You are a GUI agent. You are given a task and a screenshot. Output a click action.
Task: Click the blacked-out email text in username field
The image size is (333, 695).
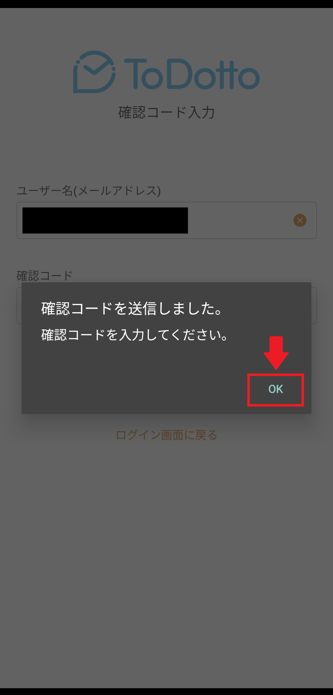pyautogui.click(x=105, y=220)
